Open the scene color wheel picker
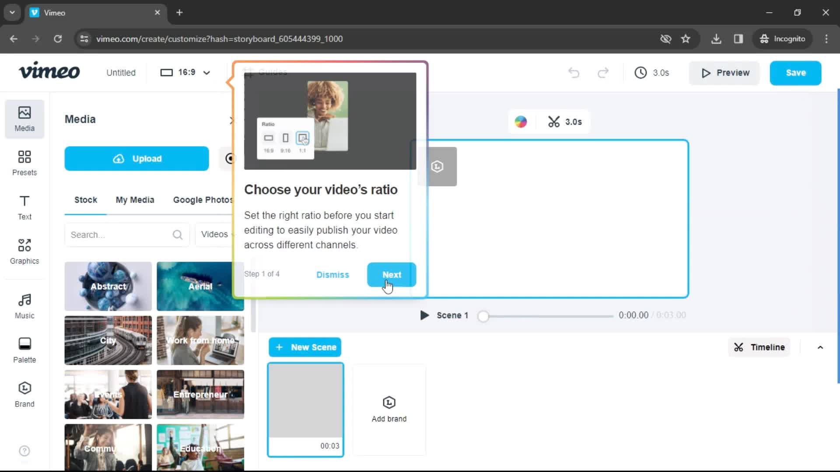840x472 pixels. point(521,122)
